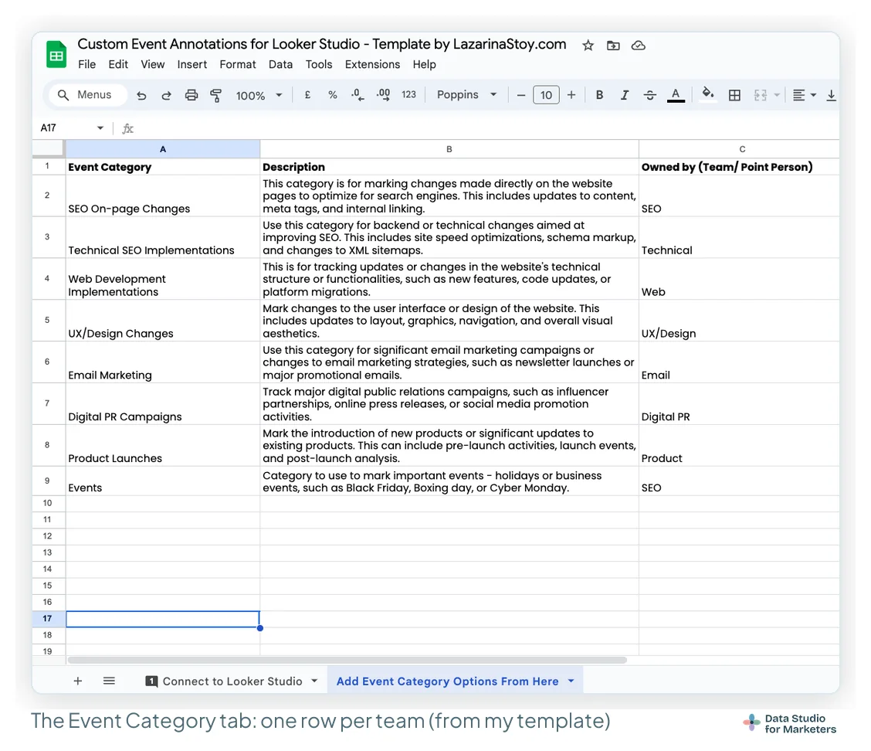Screen dimensions: 871x751
Task: Open the Extensions menu
Action: (372, 64)
